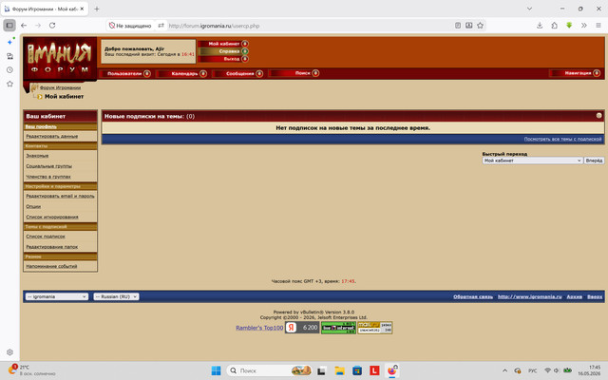The image size is (608, 380).
Task: Open the extensions puzzle icon
Action: [x=554, y=26]
